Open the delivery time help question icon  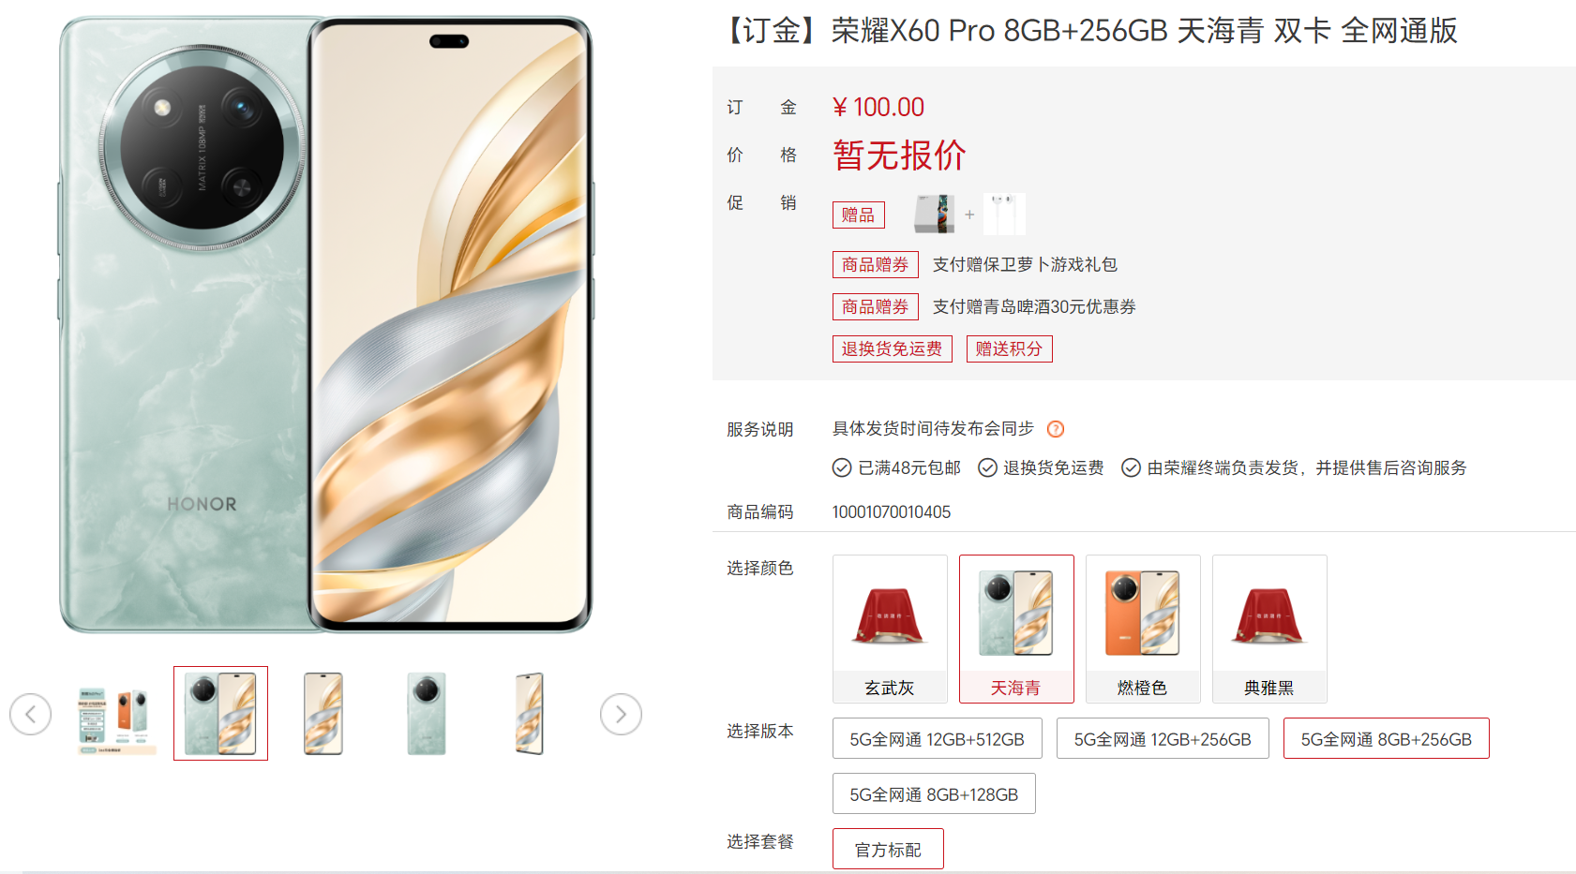click(1056, 429)
